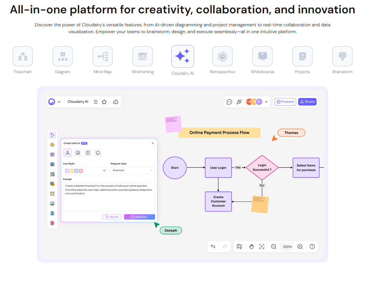Select the image tool in sidebar
Screen dimensions: 370x281
(53, 204)
